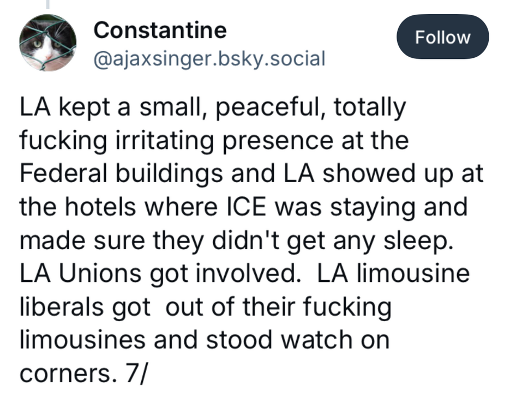Click the phrase 'stood watch on'

(298, 340)
